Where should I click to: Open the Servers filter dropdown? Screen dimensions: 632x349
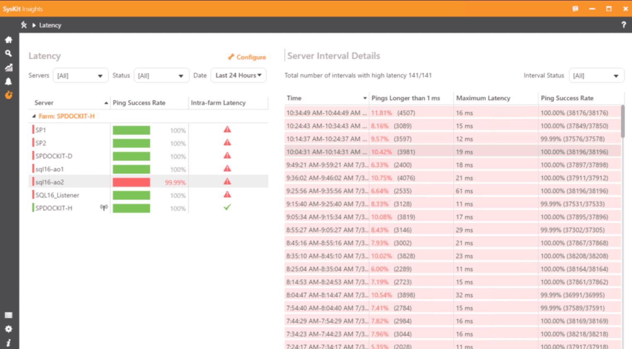[81, 76]
